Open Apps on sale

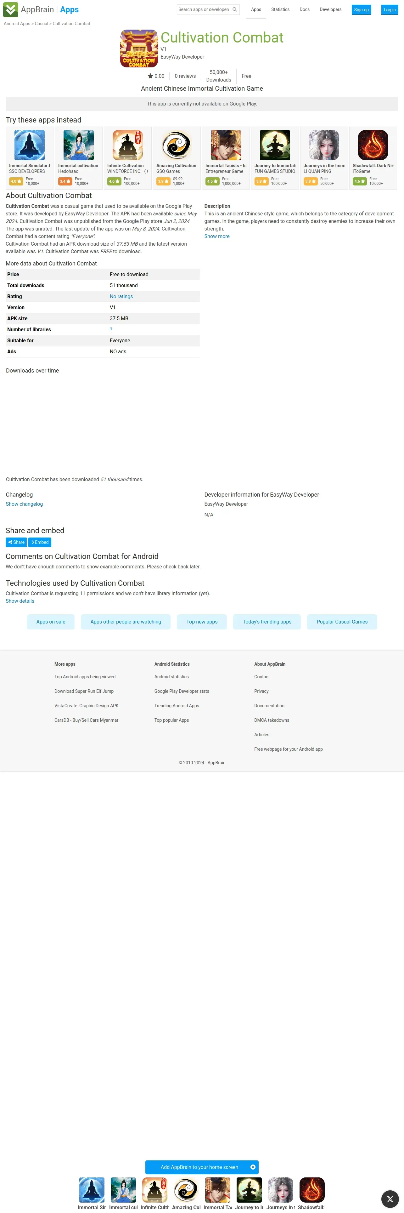(51, 622)
